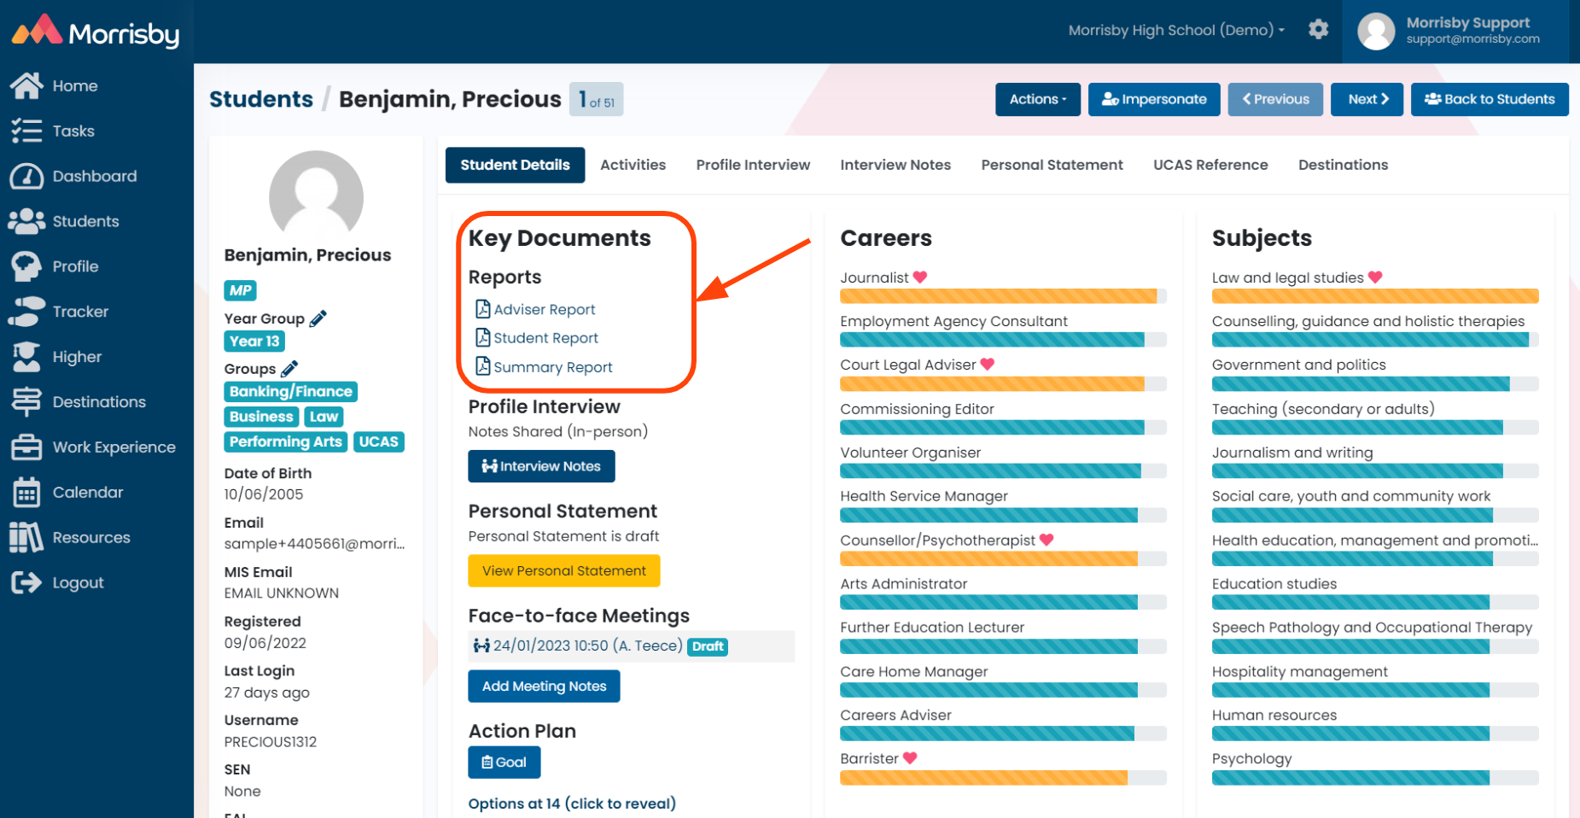Click the Student Report PDF icon

[x=483, y=337]
